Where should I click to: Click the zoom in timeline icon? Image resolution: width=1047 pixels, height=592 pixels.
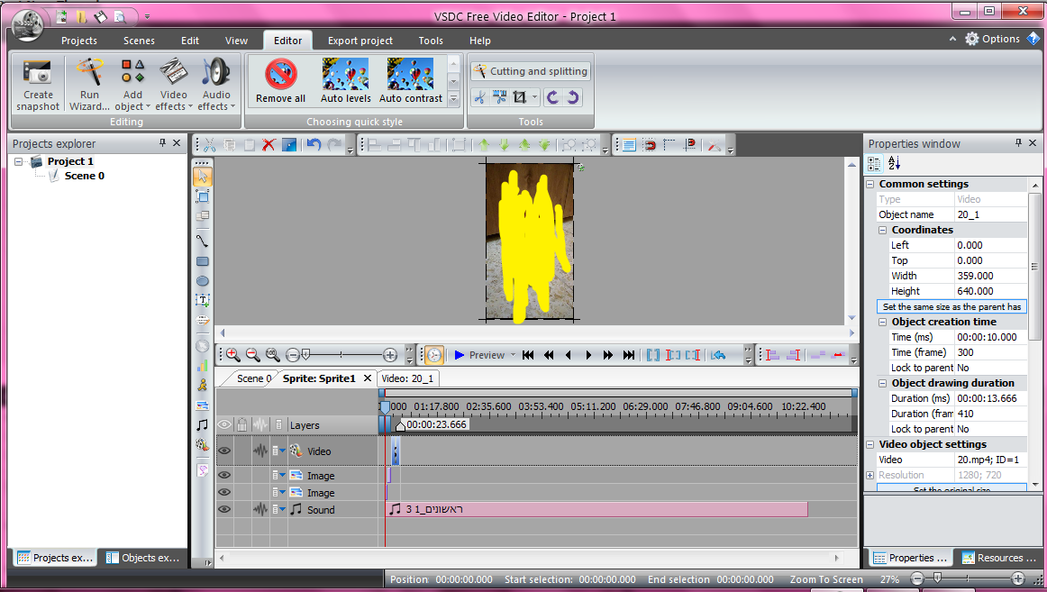point(232,355)
